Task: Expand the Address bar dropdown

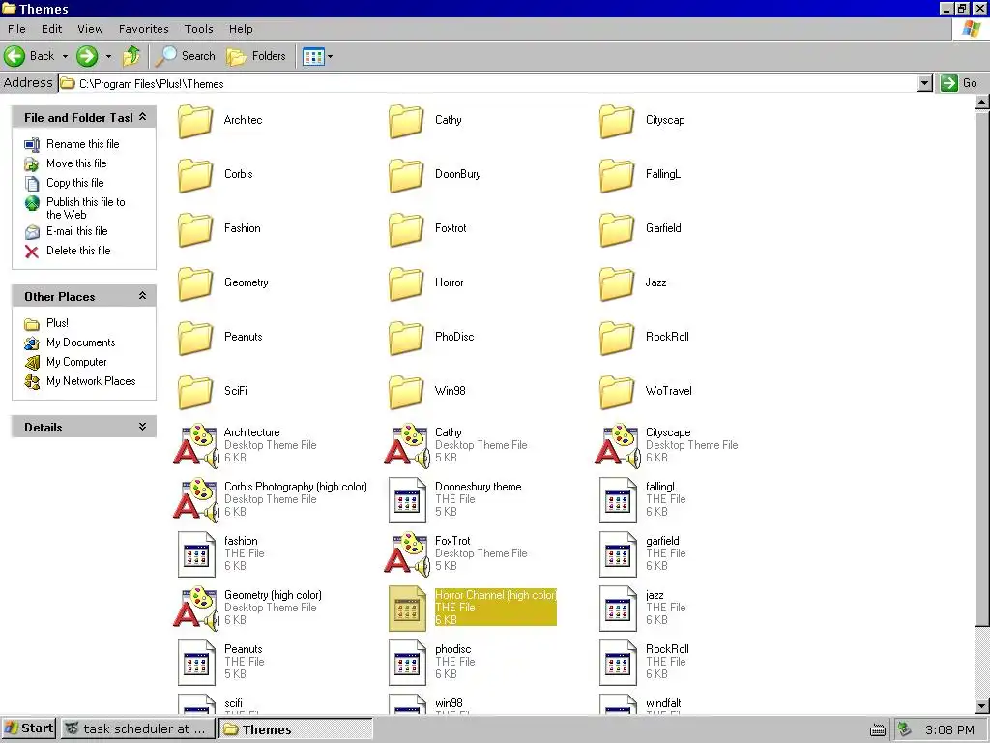Action: tap(925, 83)
